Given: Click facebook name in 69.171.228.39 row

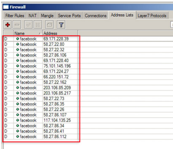Looking at the screenshot, I should (28, 39).
